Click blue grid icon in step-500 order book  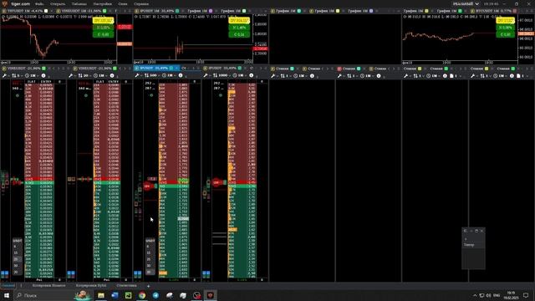[x=137, y=273]
